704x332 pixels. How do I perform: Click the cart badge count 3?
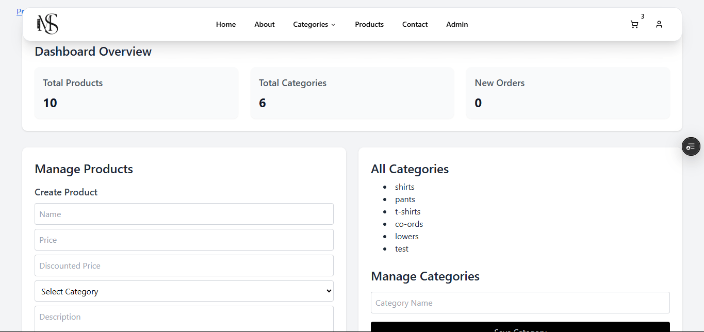(643, 16)
